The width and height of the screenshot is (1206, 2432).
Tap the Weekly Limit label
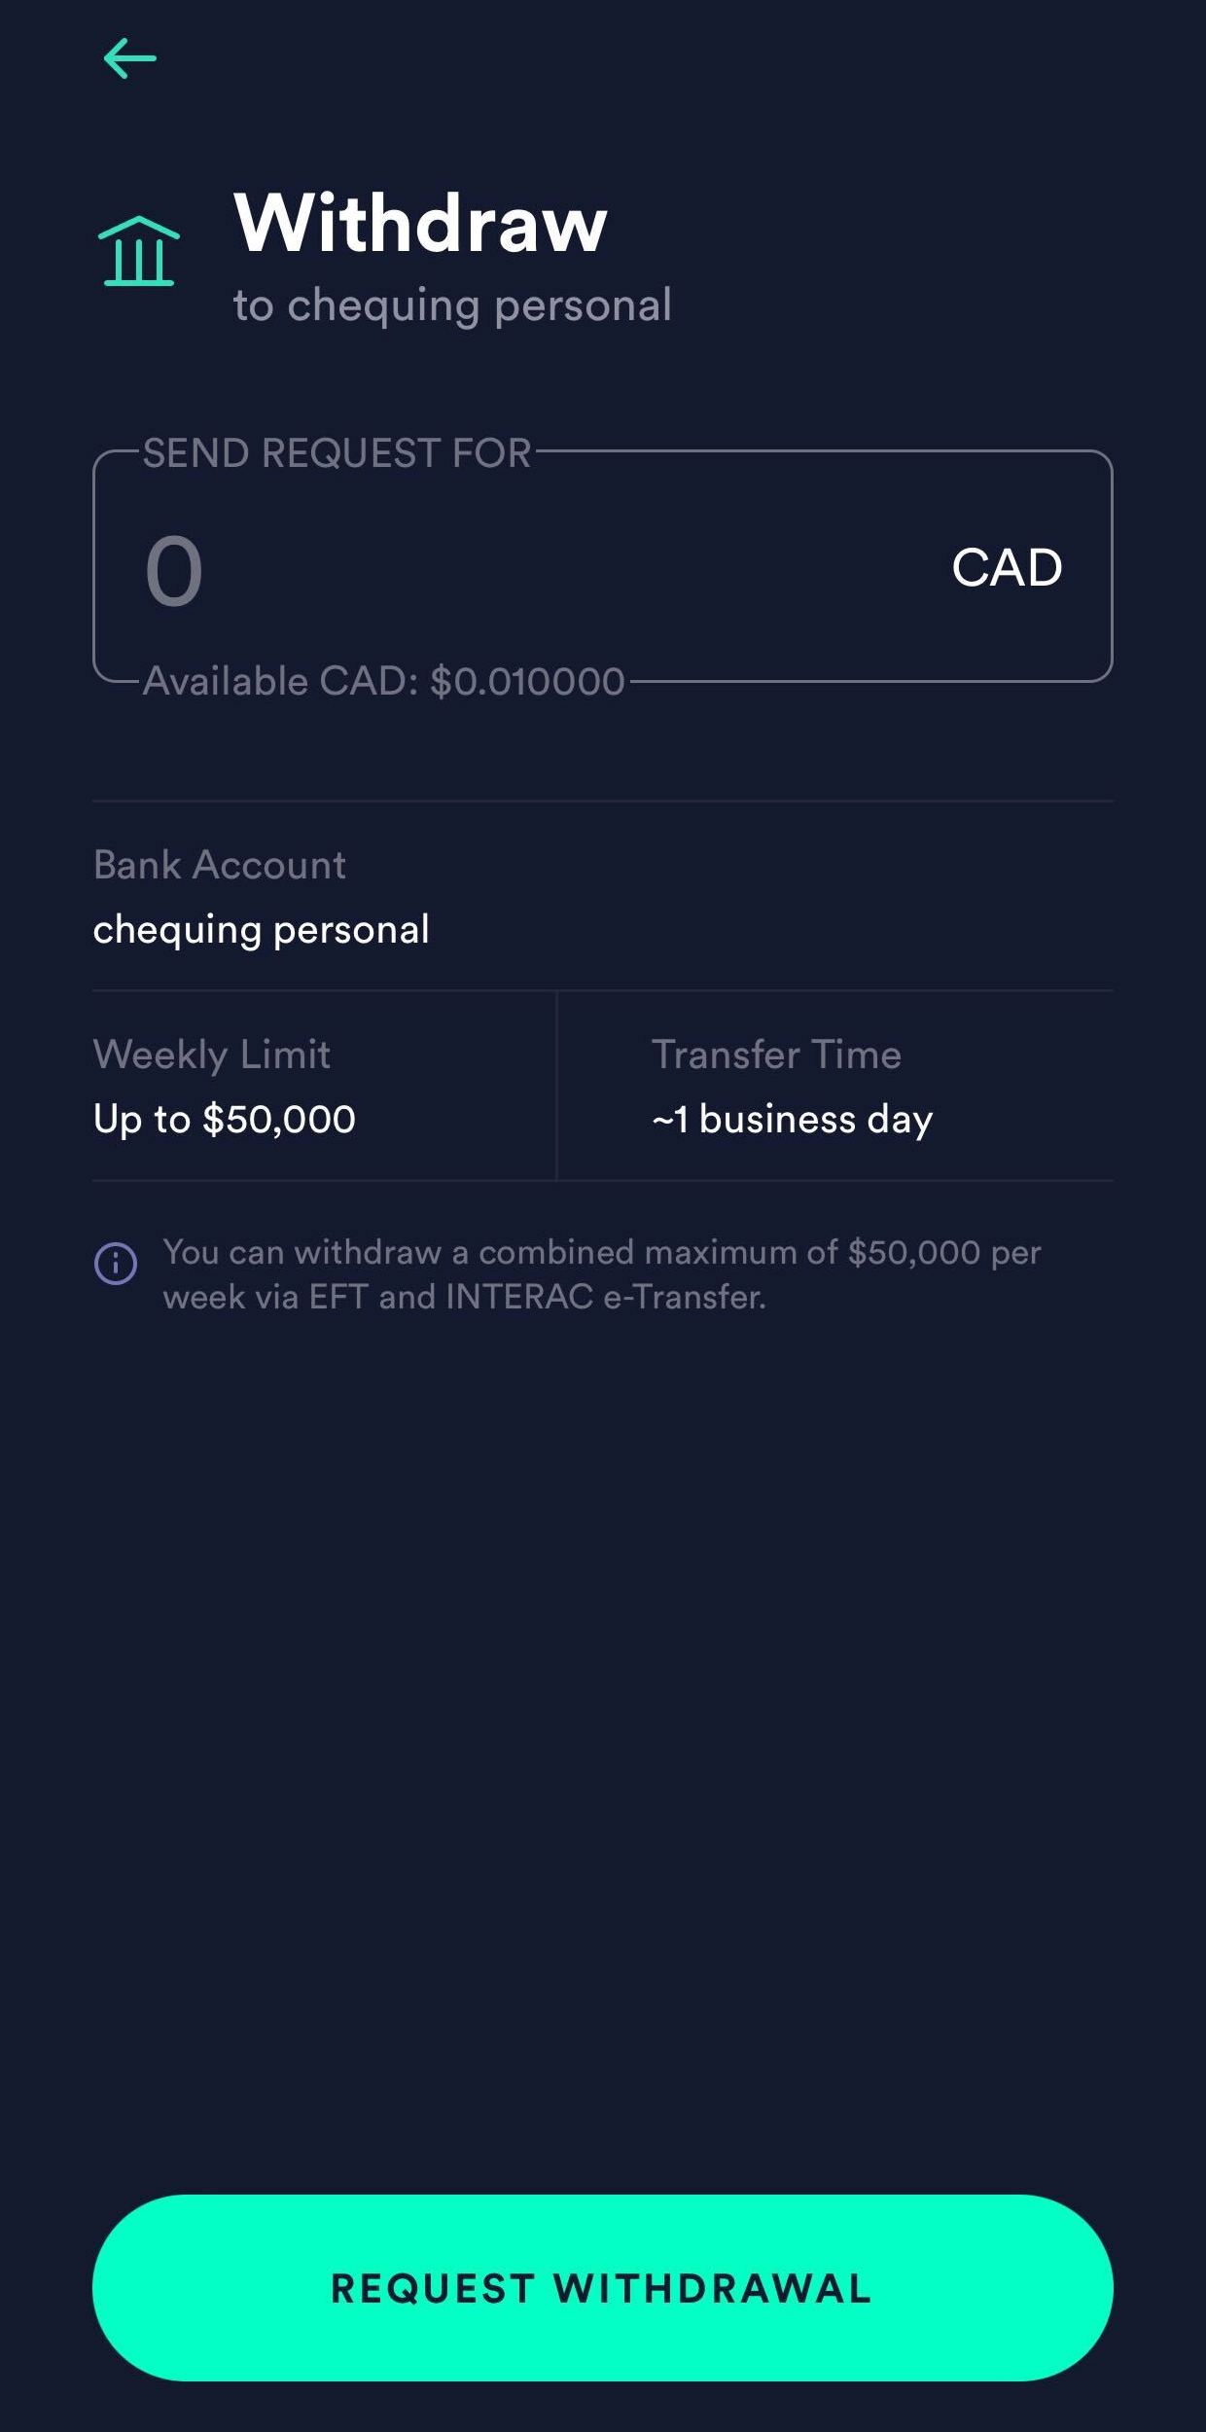coord(212,1055)
